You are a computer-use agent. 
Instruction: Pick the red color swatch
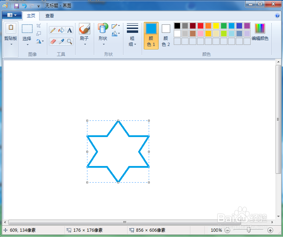[x=201, y=26]
